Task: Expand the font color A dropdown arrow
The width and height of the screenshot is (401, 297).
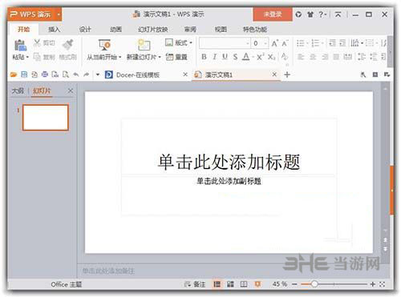Action: (x=253, y=57)
